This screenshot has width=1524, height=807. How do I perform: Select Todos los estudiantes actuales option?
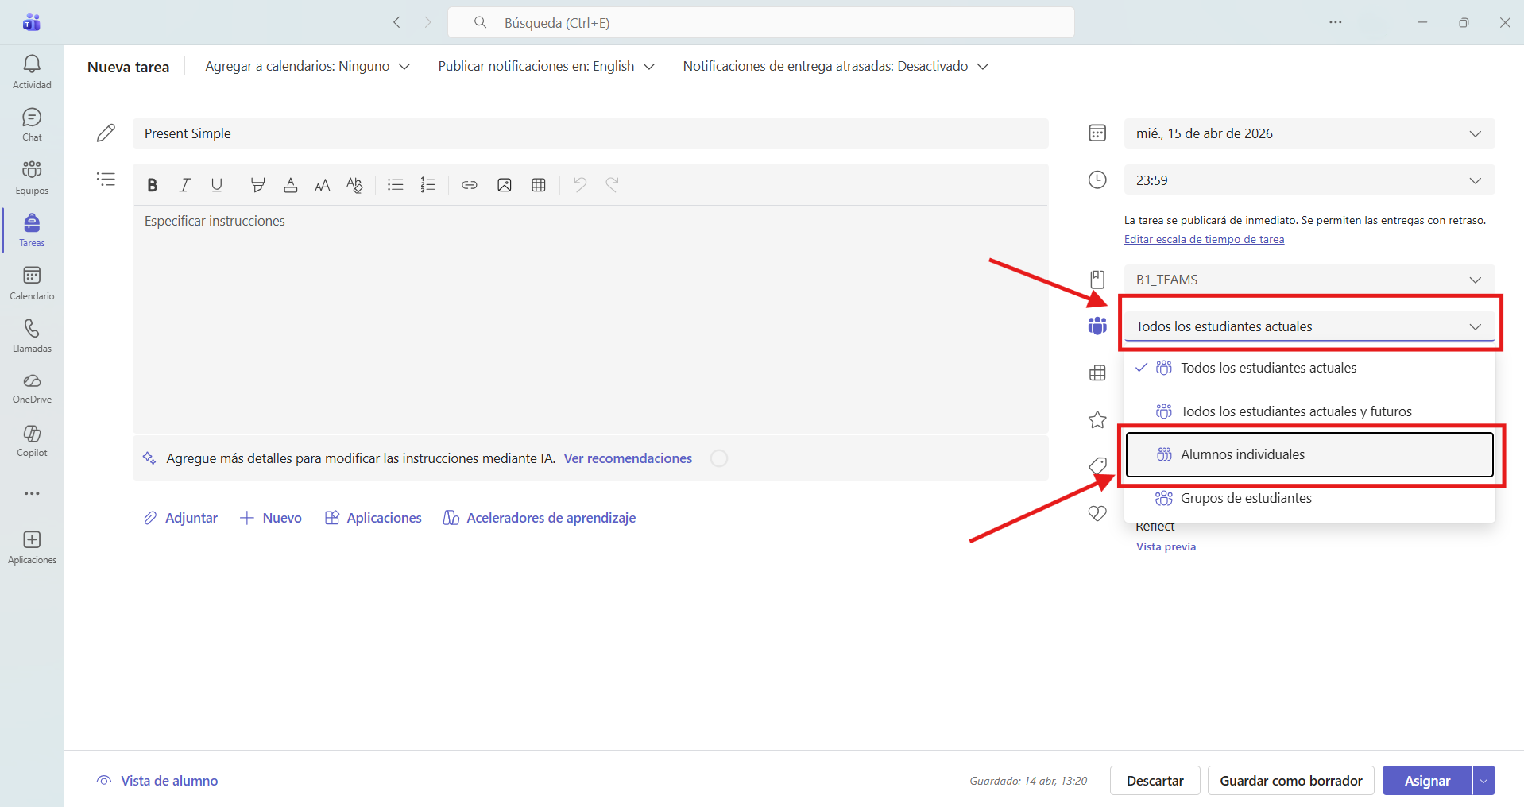click(1309, 368)
